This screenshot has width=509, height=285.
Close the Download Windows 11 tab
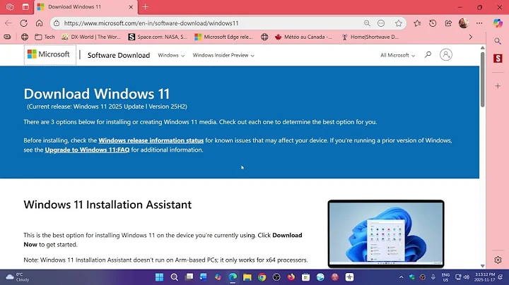coord(131,7)
